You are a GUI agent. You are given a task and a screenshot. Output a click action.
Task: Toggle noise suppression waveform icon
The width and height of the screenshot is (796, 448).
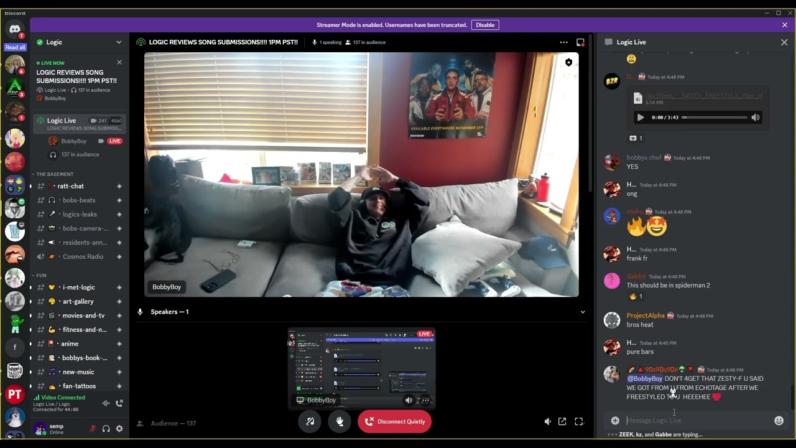point(106,403)
